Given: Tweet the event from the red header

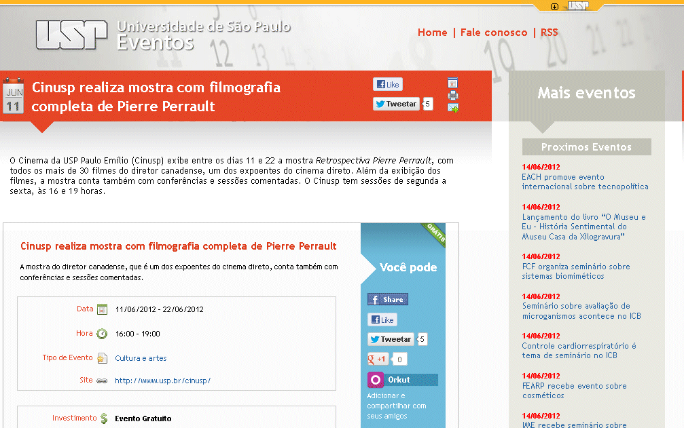Looking at the screenshot, I should coord(396,104).
